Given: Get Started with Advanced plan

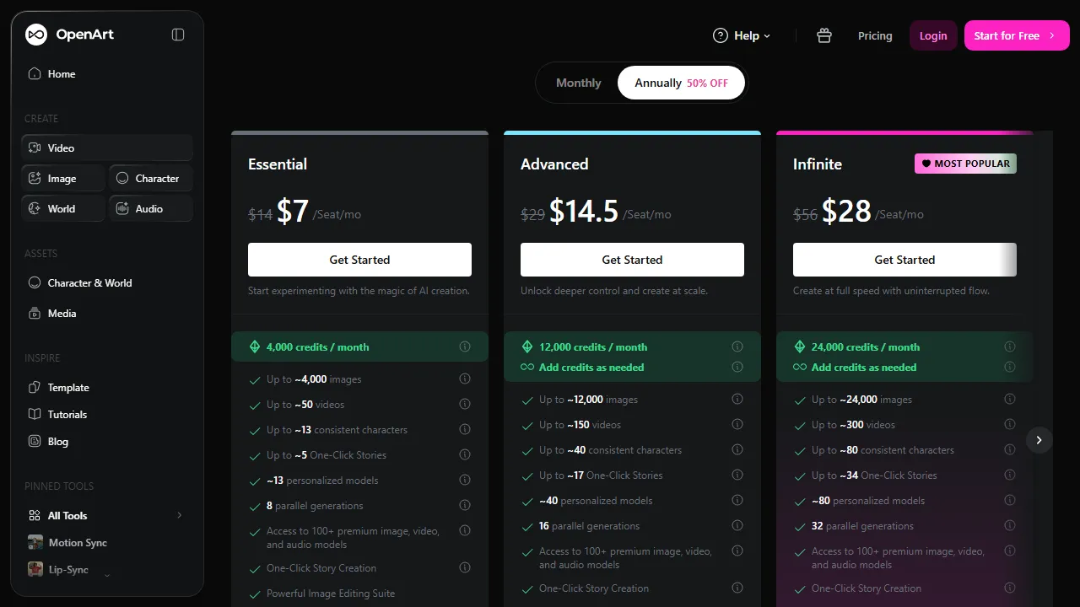Looking at the screenshot, I should click(632, 260).
